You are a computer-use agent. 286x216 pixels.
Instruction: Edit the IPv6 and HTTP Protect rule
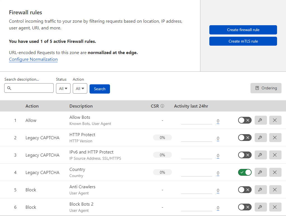pyautogui.click(x=261, y=155)
